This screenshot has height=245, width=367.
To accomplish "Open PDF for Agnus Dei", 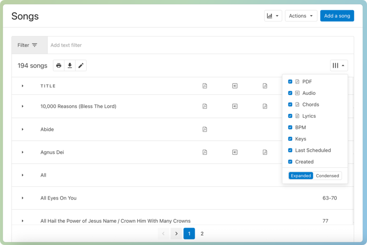I will point(205,152).
